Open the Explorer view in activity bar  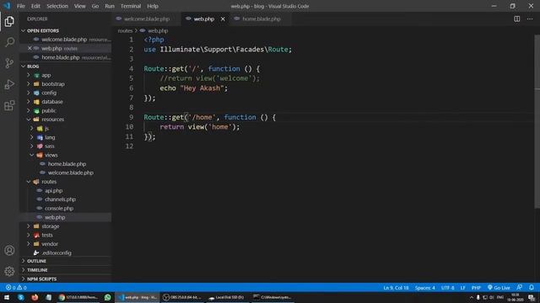point(9,21)
